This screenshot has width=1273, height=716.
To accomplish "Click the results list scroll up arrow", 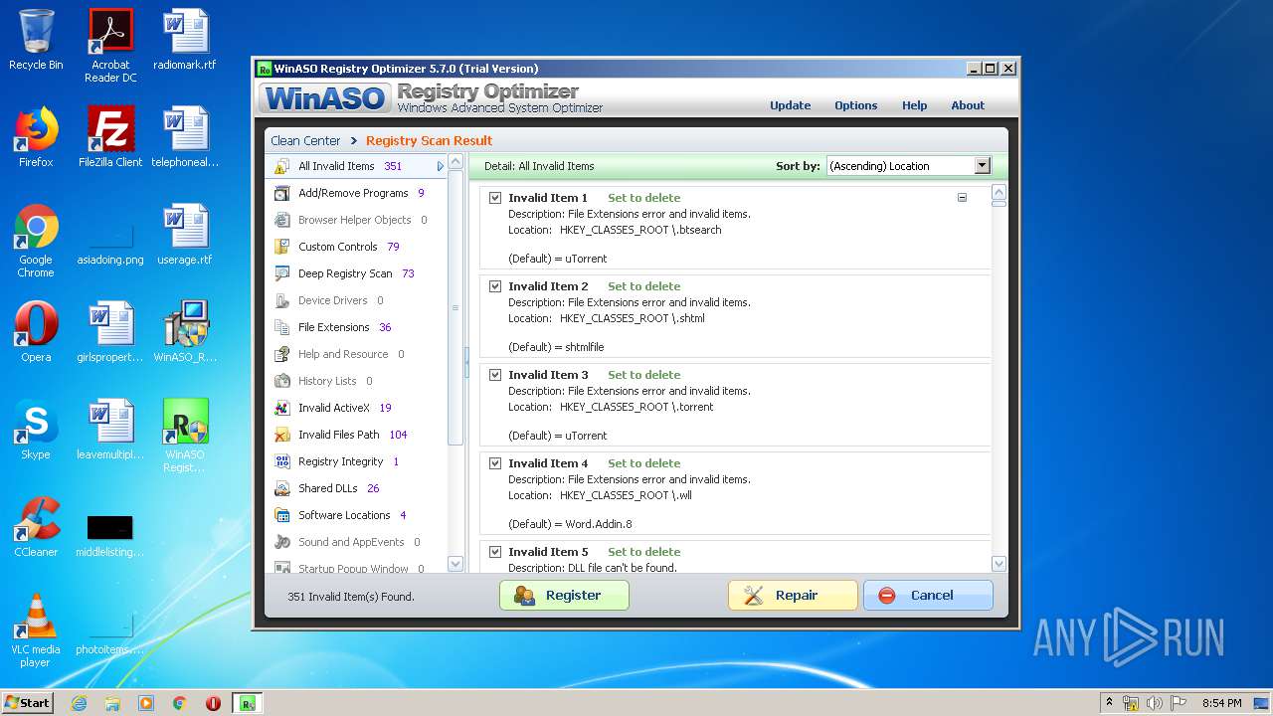I will point(1000,192).
